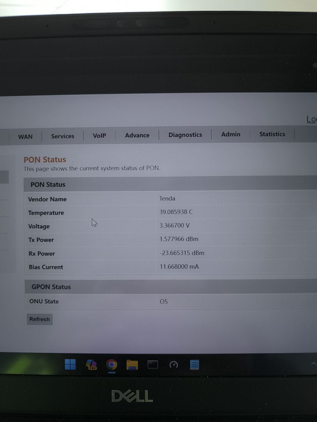Click the Logout link at top right
This screenshot has width=317, height=422.
[x=311, y=119]
